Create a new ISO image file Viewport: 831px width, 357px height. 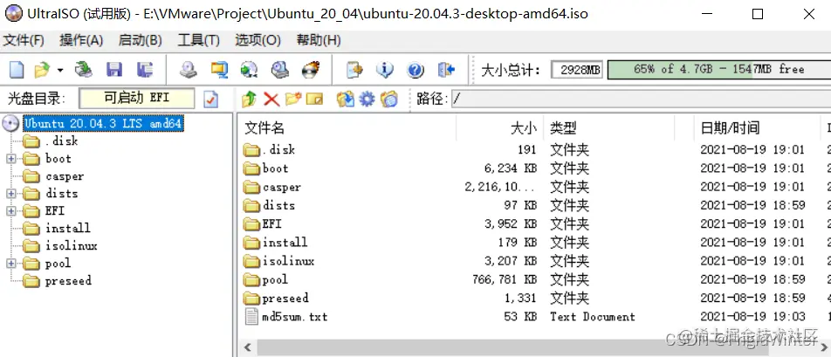click(x=17, y=69)
